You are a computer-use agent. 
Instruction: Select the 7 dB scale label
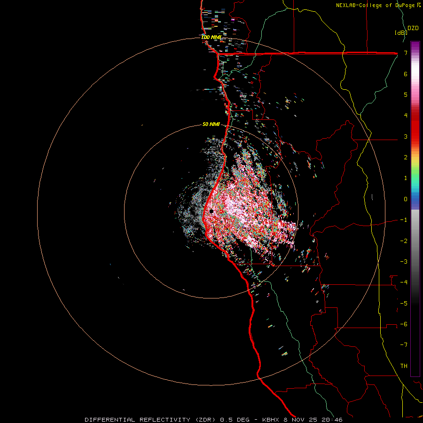[406, 53]
